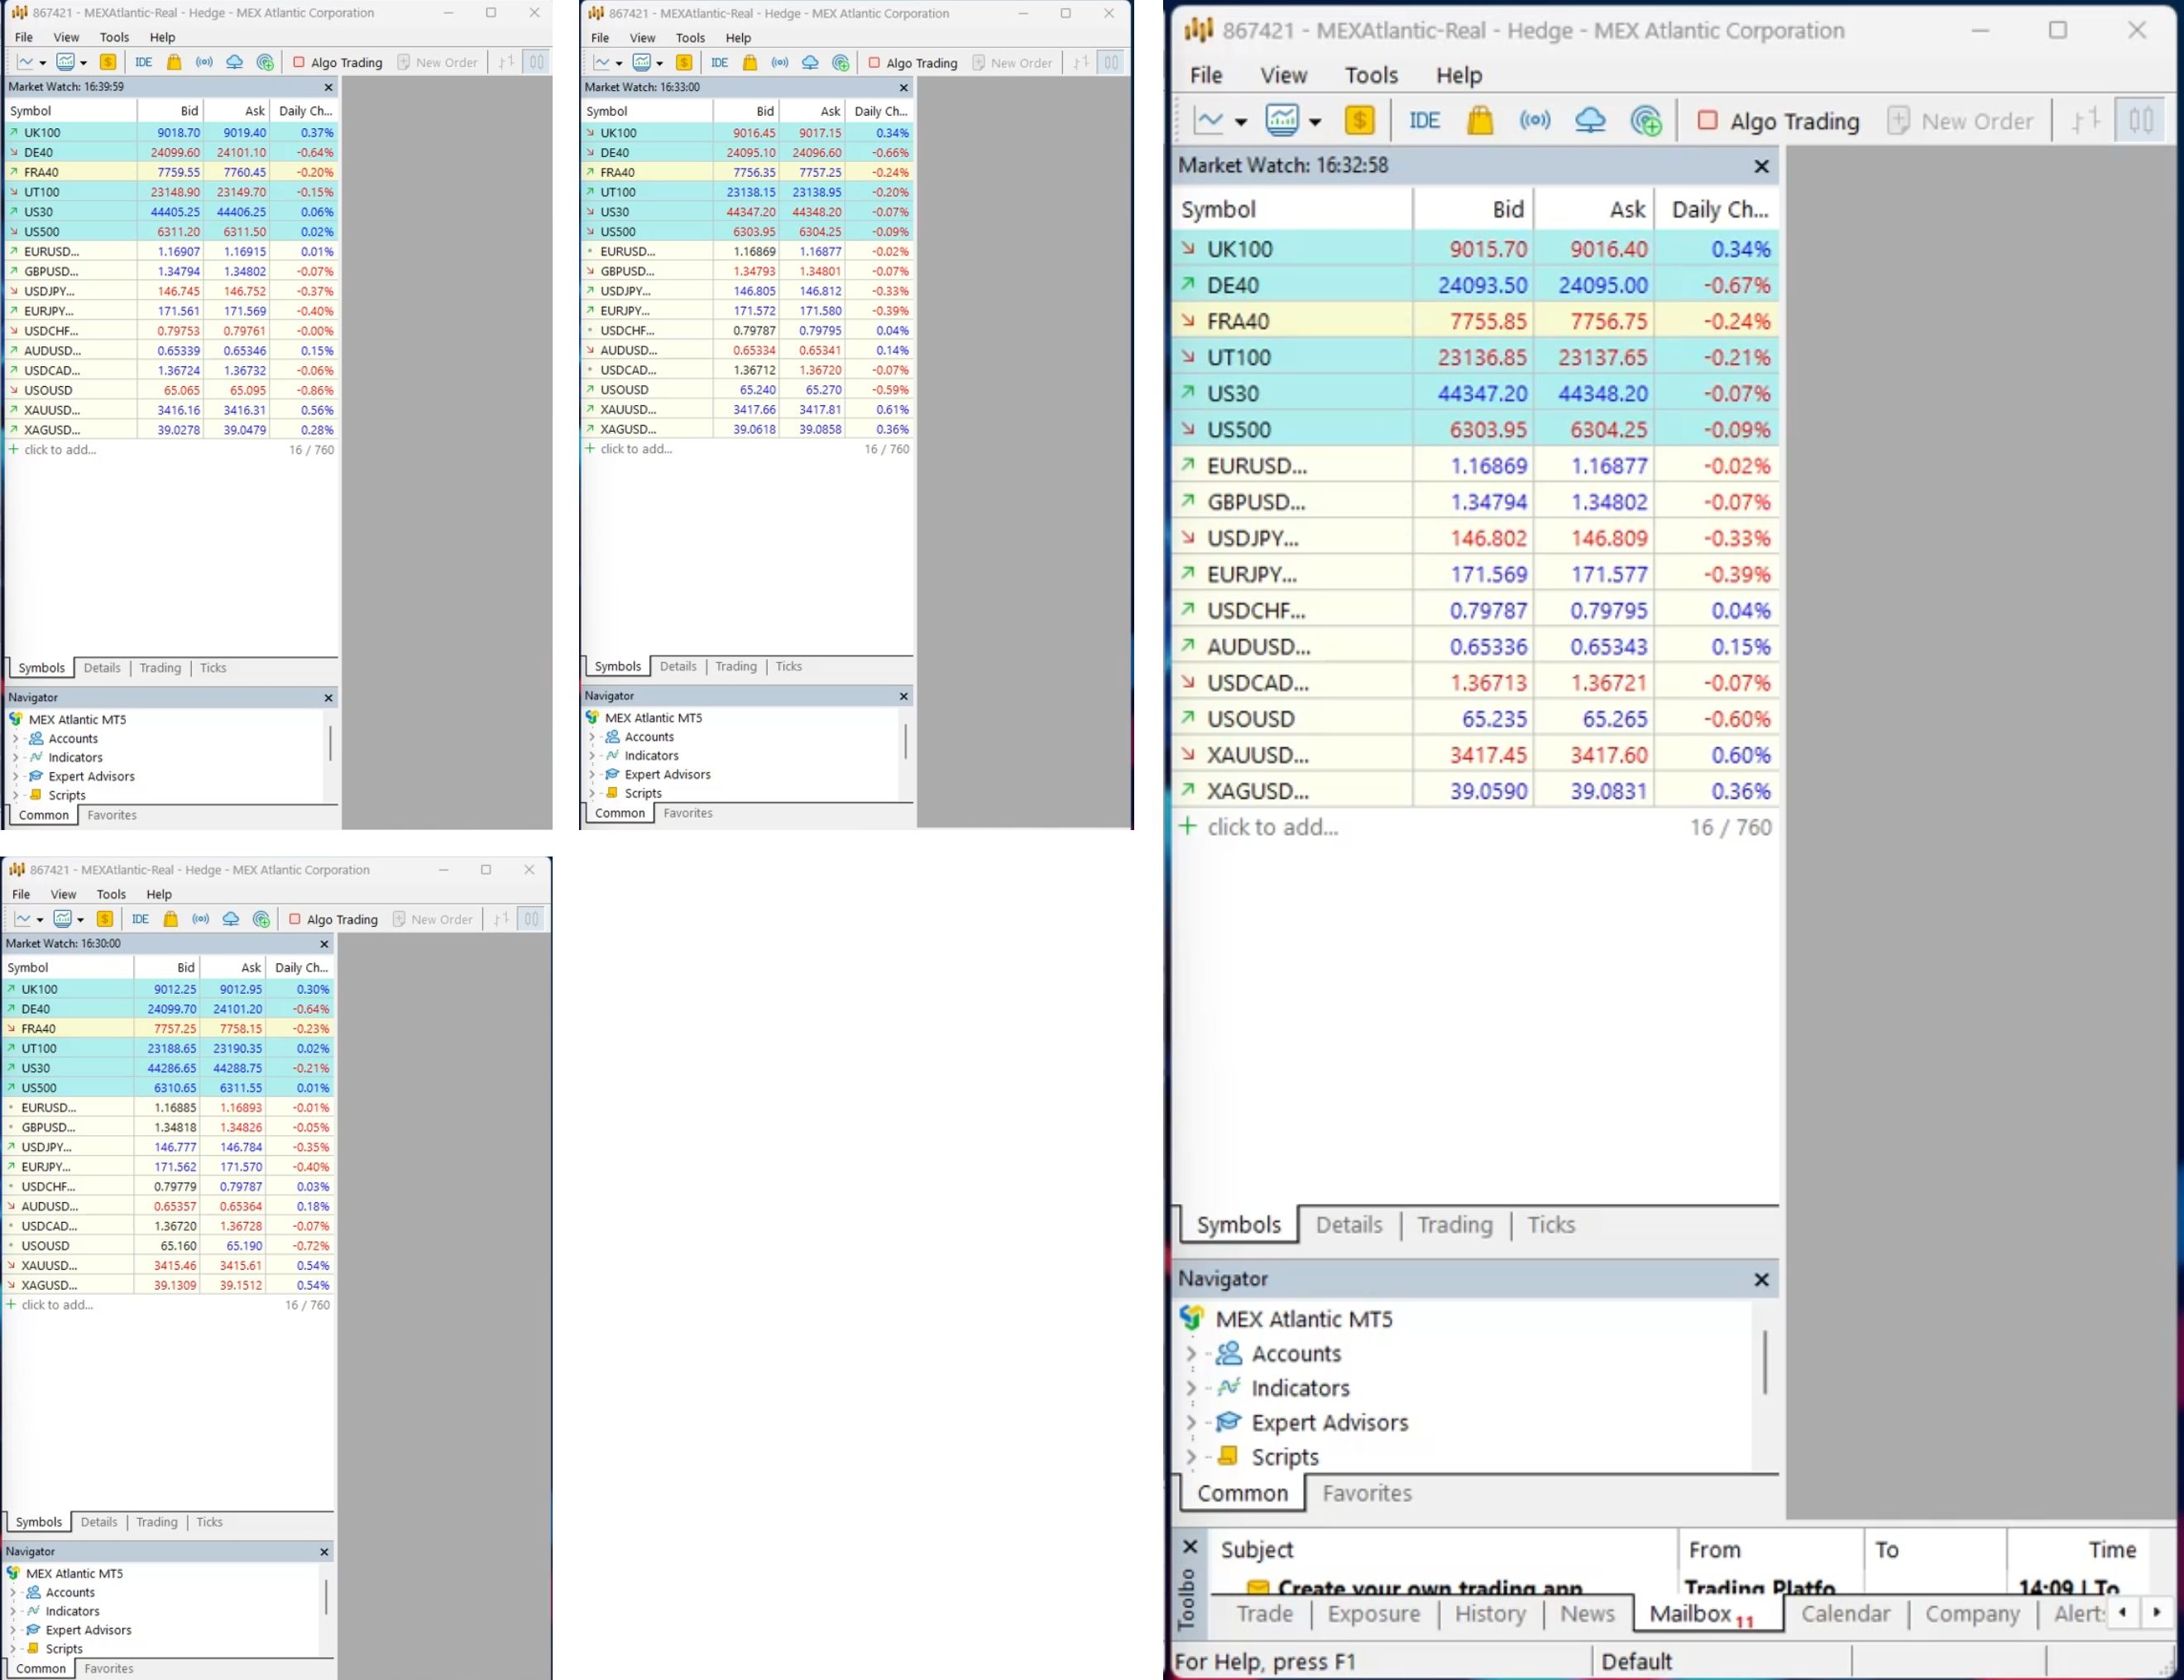The image size is (2184, 1680).
Task: Expand Accounts node in 16:39:59 window Navigator
Action: [15, 738]
